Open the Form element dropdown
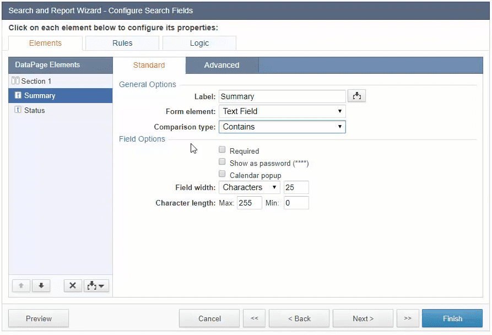Viewport: 492px width, 335px height. click(x=282, y=111)
